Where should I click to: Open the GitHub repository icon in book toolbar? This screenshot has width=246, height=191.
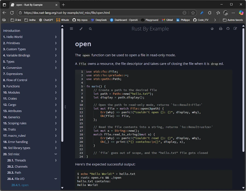point(228,29)
